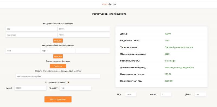Select the "кафе" optional expense field
This screenshot has width=217, height=107.
tap(58, 51)
